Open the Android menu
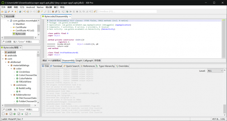This screenshot has height=121, width=227. 30,7
